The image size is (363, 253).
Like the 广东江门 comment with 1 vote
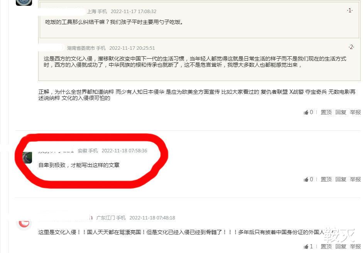coord(308,246)
